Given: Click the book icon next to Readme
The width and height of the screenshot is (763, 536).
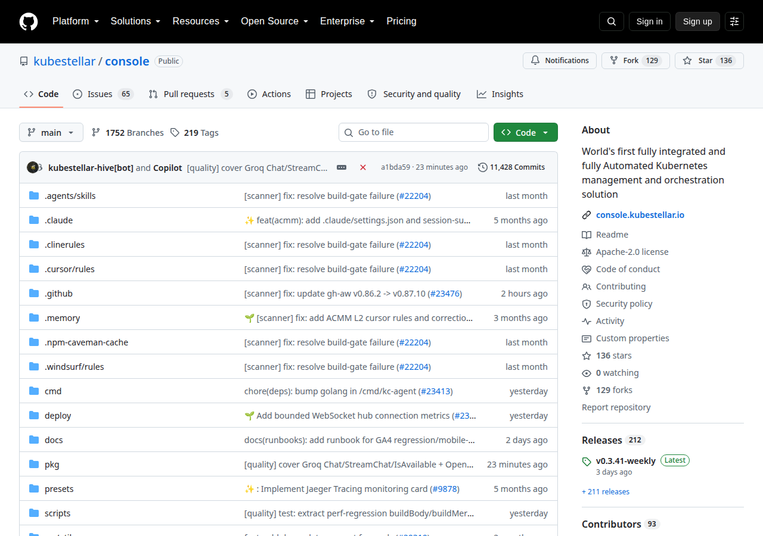Looking at the screenshot, I should point(587,235).
